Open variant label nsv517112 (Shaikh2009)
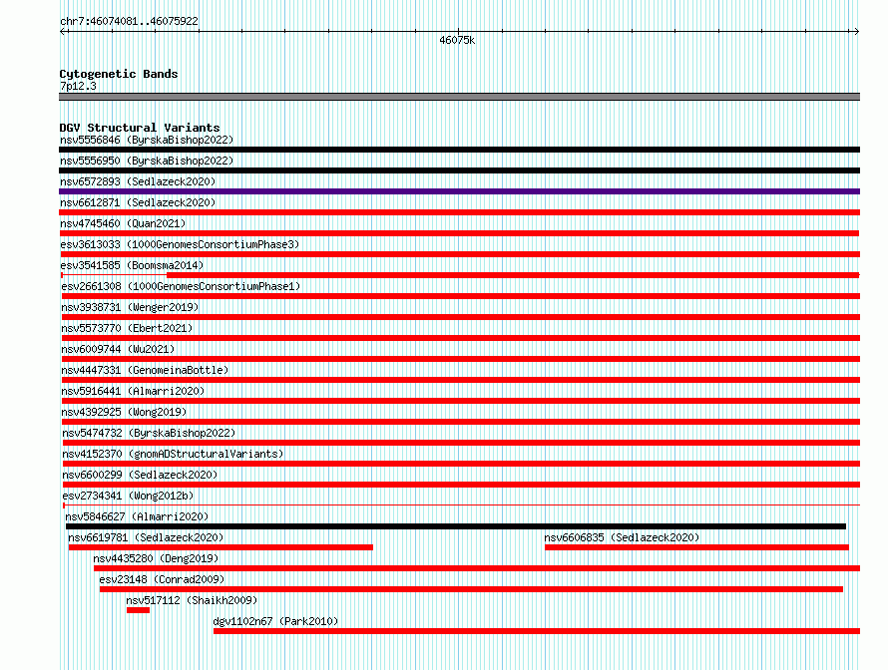This screenshot has width=888, height=670. 192,600
